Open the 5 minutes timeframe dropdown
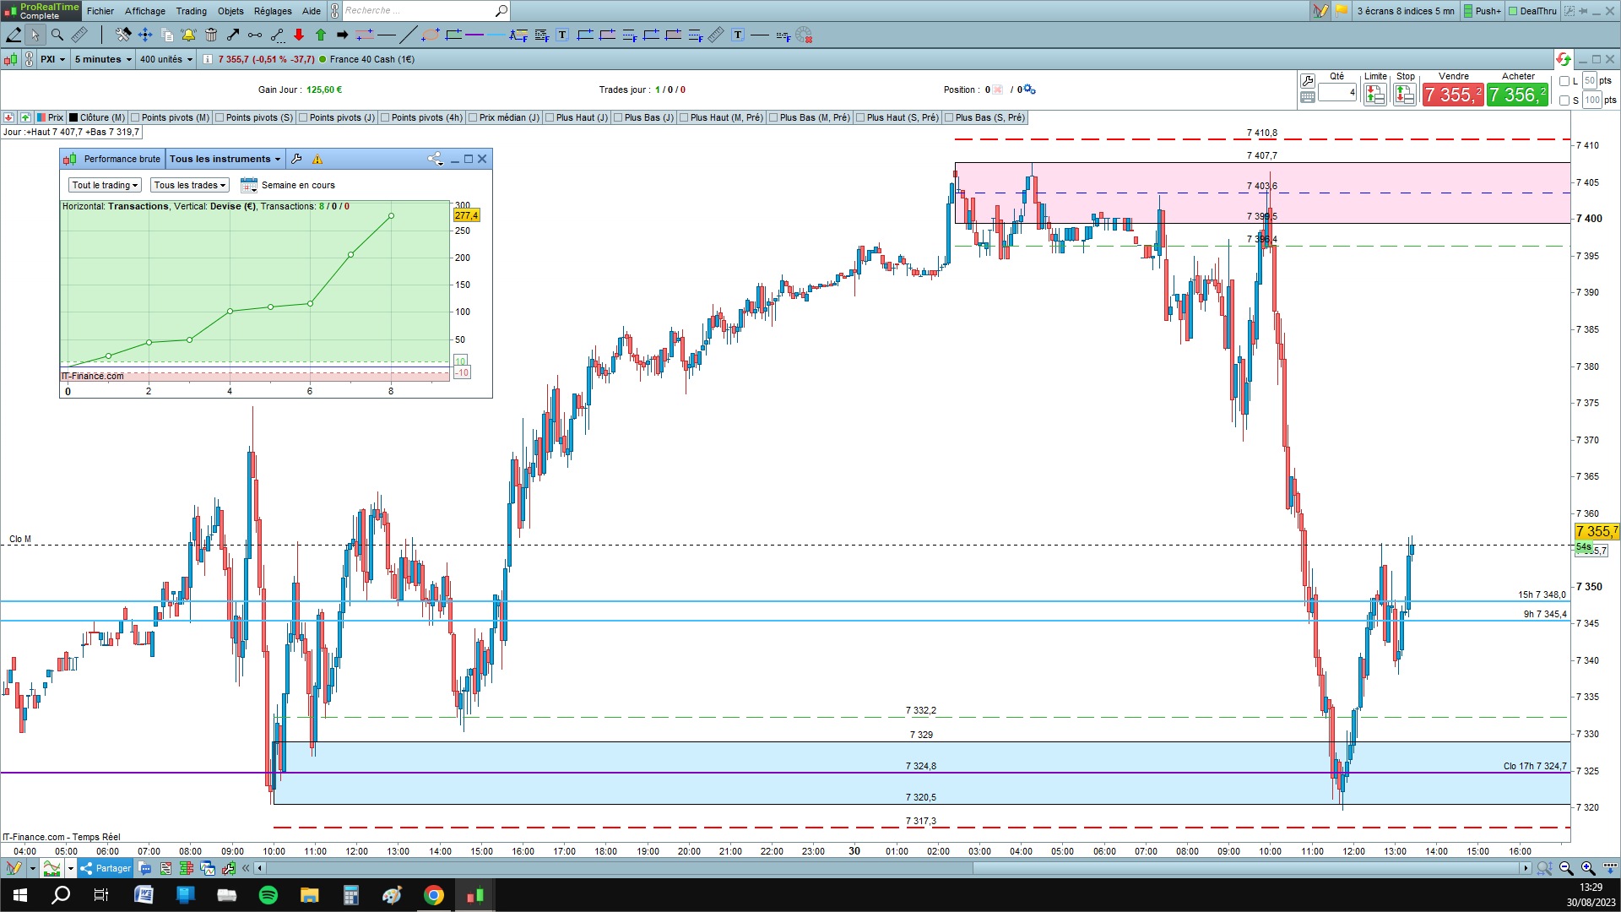Screen dimensions: 1621x912 tap(103, 59)
